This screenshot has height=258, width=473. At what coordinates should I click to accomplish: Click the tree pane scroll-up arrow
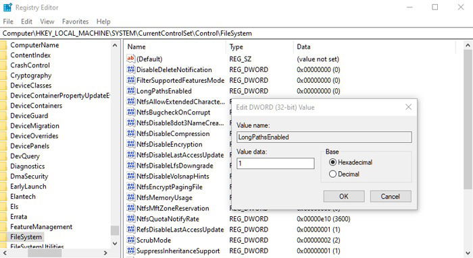(x=115, y=45)
